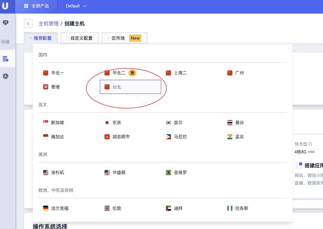This screenshot has height=229, width=323.
Task: Click the New badge on 云市场
Action: pos(135,38)
